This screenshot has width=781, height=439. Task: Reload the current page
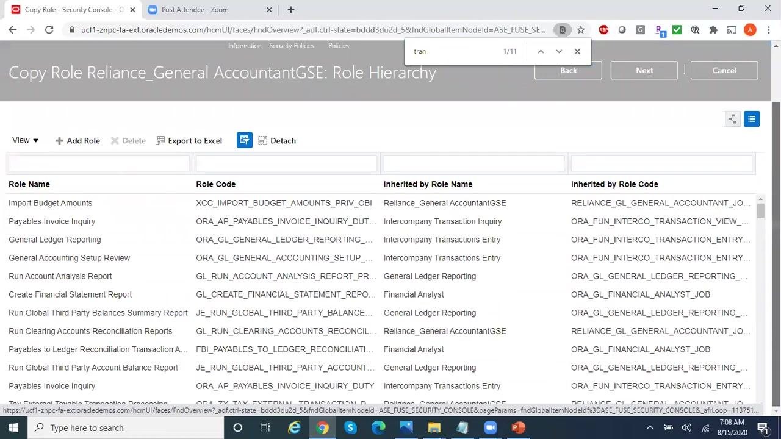point(49,29)
